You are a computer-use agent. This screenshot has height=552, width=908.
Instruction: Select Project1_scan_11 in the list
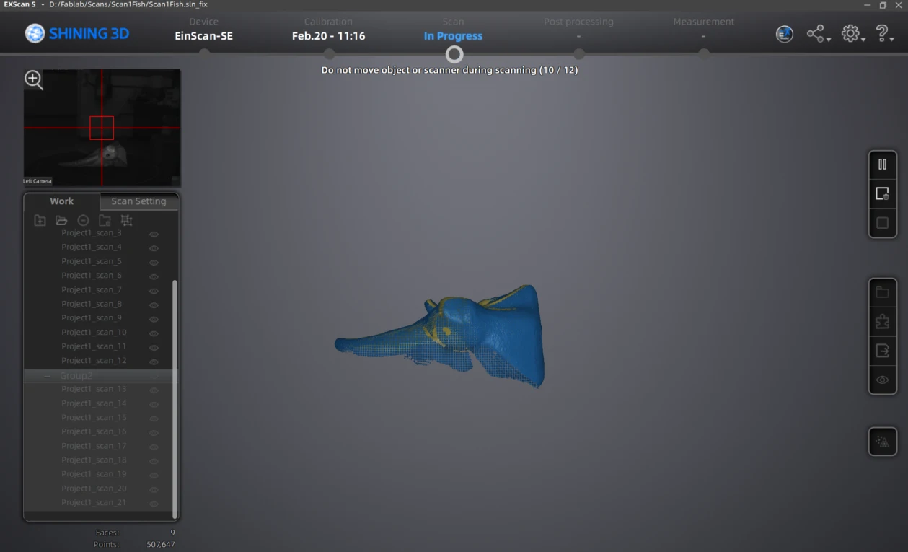click(94, 346)
